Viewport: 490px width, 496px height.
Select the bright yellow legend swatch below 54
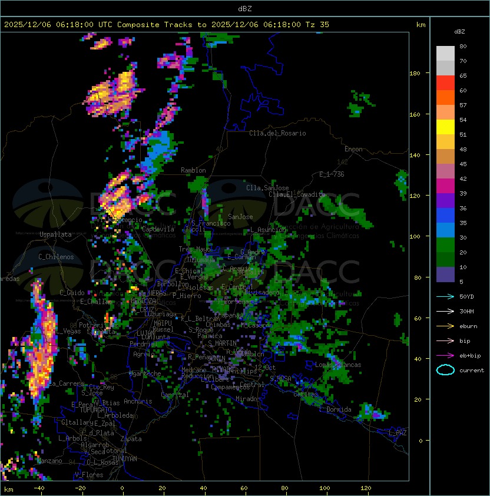tap(445, 127)
